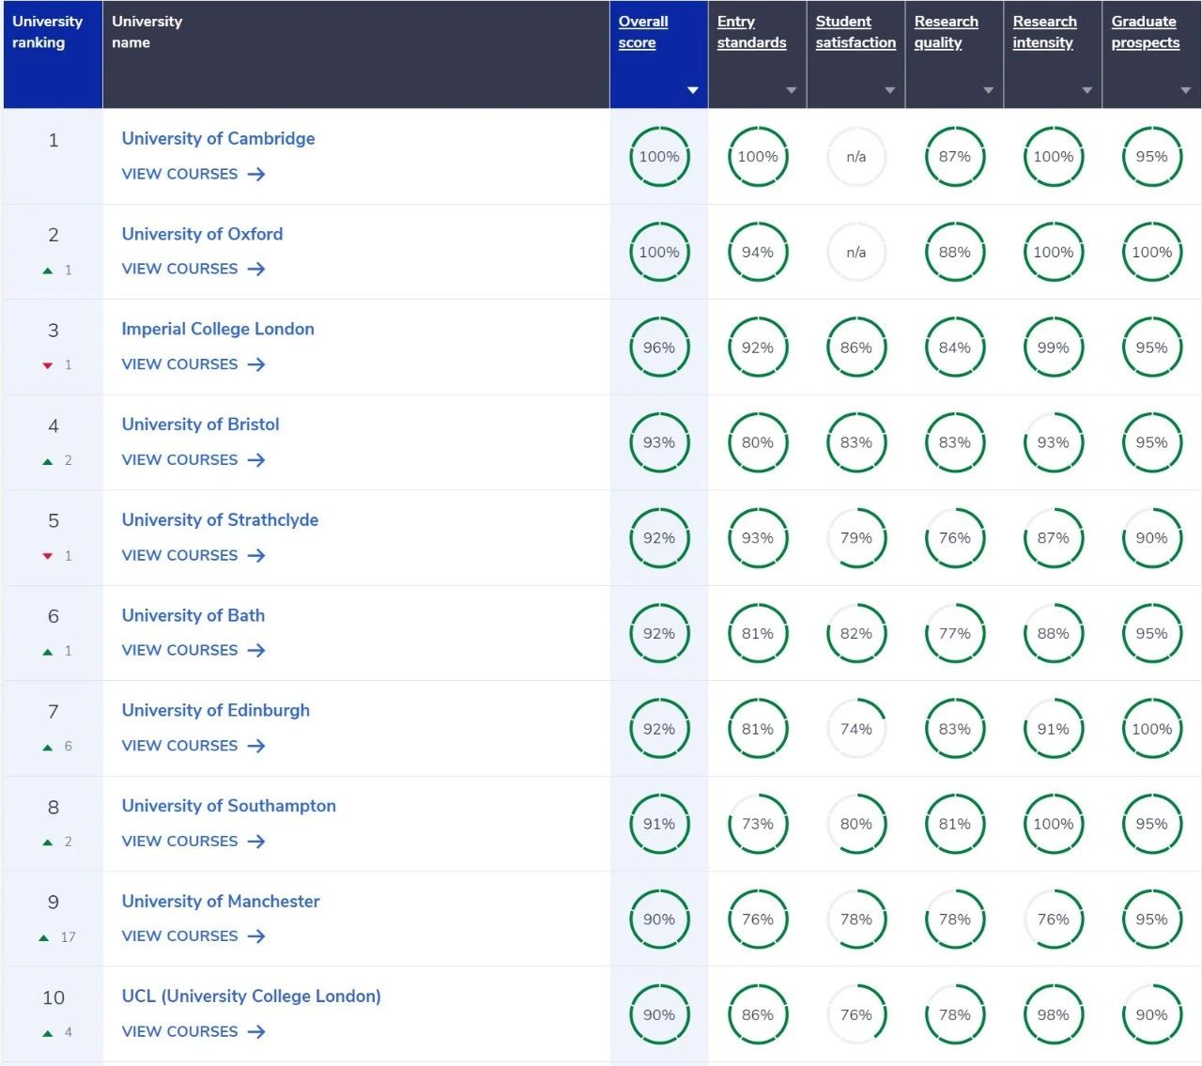
Task: Click arrow icon next to Cambridge View Courses
Action: (256, 174)
